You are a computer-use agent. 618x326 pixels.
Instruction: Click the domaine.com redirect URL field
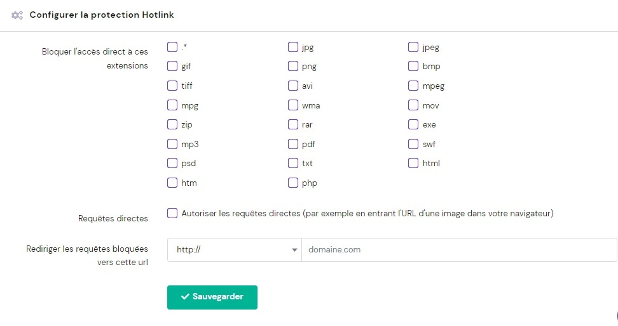click(x=458, y=250)
